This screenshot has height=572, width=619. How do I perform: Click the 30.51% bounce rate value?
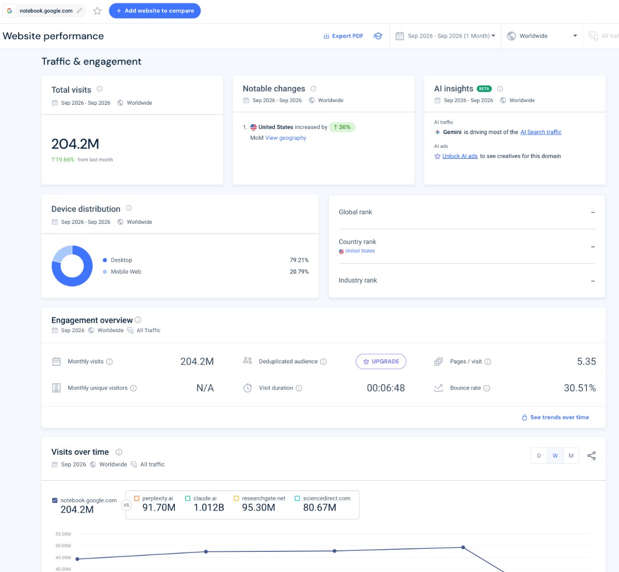(x=580, y=388)
